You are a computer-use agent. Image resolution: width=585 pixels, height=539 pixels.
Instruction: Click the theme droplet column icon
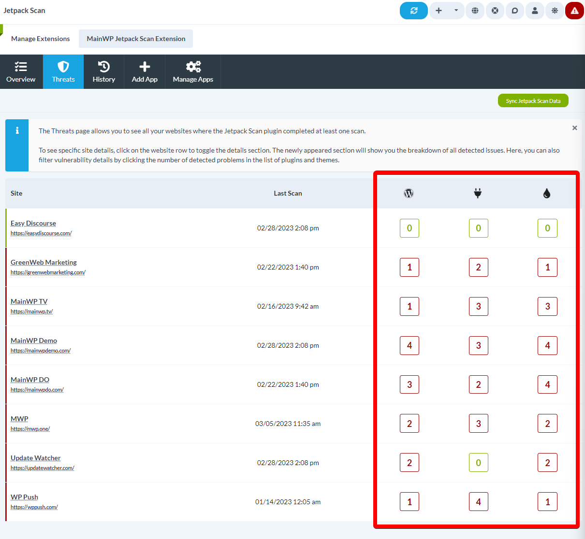[547, 192]
